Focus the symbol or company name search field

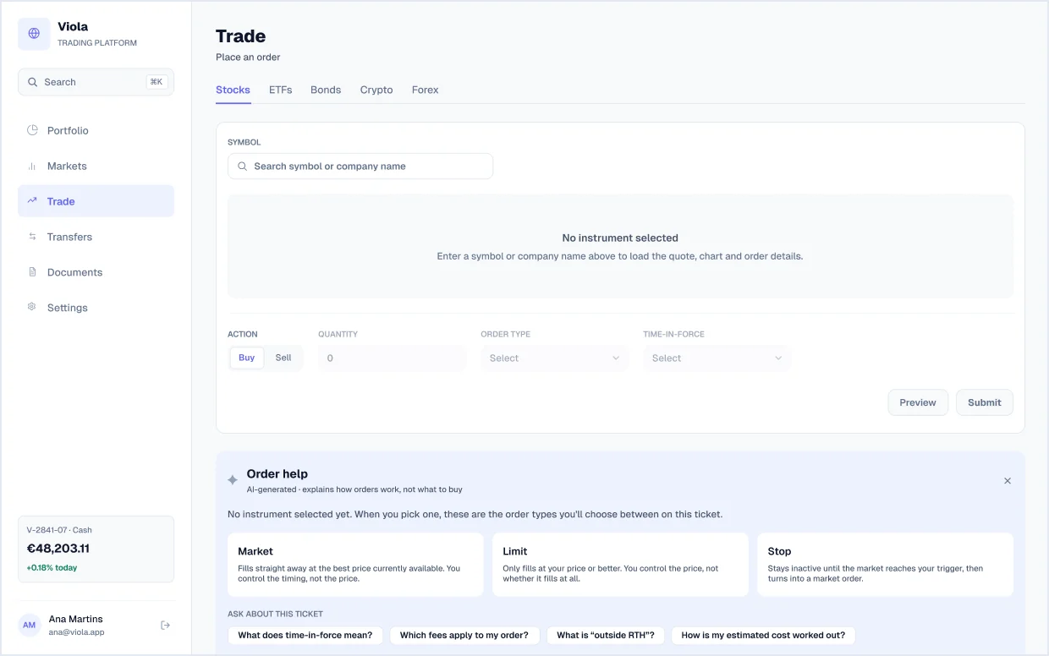tap(360, 167)
